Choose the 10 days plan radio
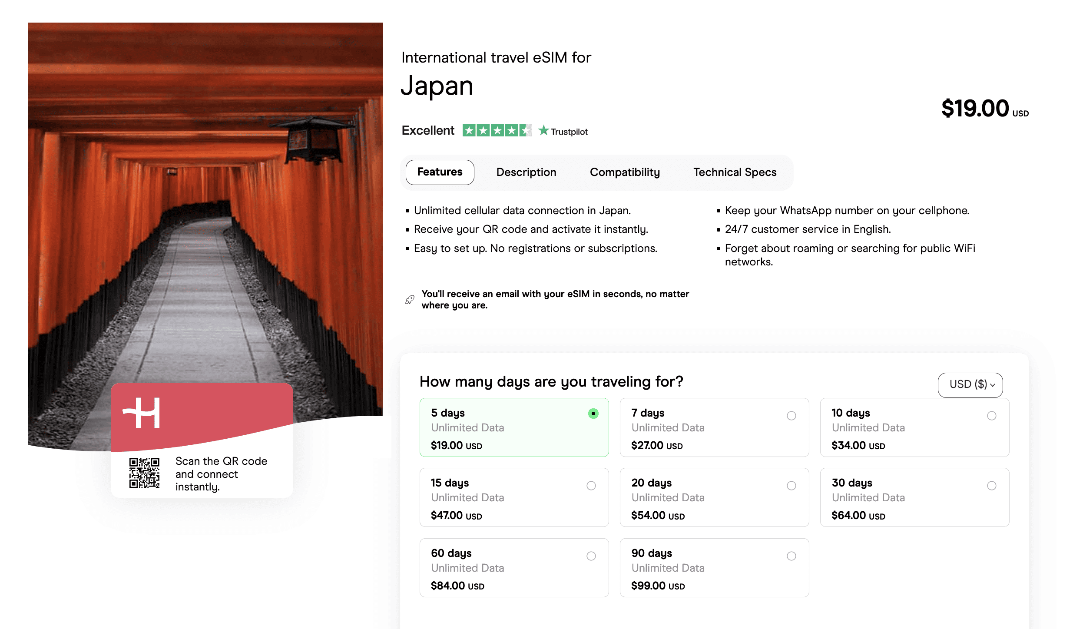The height and width of the screenshot is (629, 1073). click(x=991, y=416)
